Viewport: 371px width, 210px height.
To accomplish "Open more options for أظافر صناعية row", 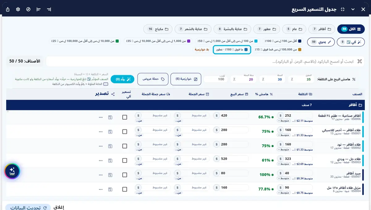I will tap(100, 117).
